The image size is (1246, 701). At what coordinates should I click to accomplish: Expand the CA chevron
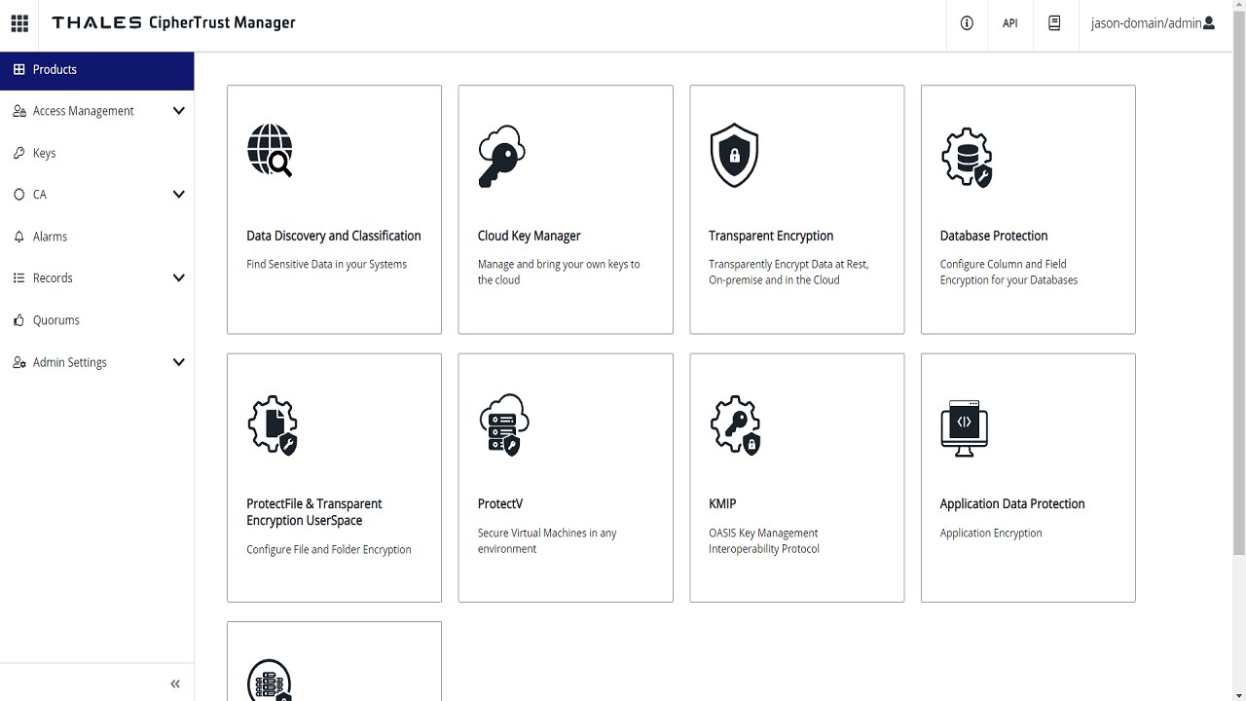click(178, 195)
